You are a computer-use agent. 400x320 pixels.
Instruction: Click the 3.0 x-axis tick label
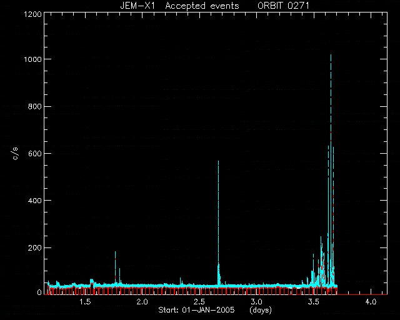[x=256, y=302]
